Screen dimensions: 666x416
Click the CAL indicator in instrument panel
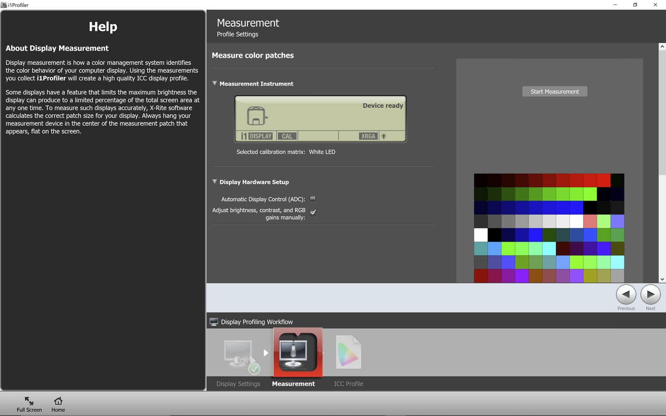pos(287,136)
